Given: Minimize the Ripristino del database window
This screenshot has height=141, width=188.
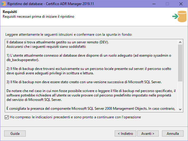Looking at the screenshot, I should [x=154, y=4].
